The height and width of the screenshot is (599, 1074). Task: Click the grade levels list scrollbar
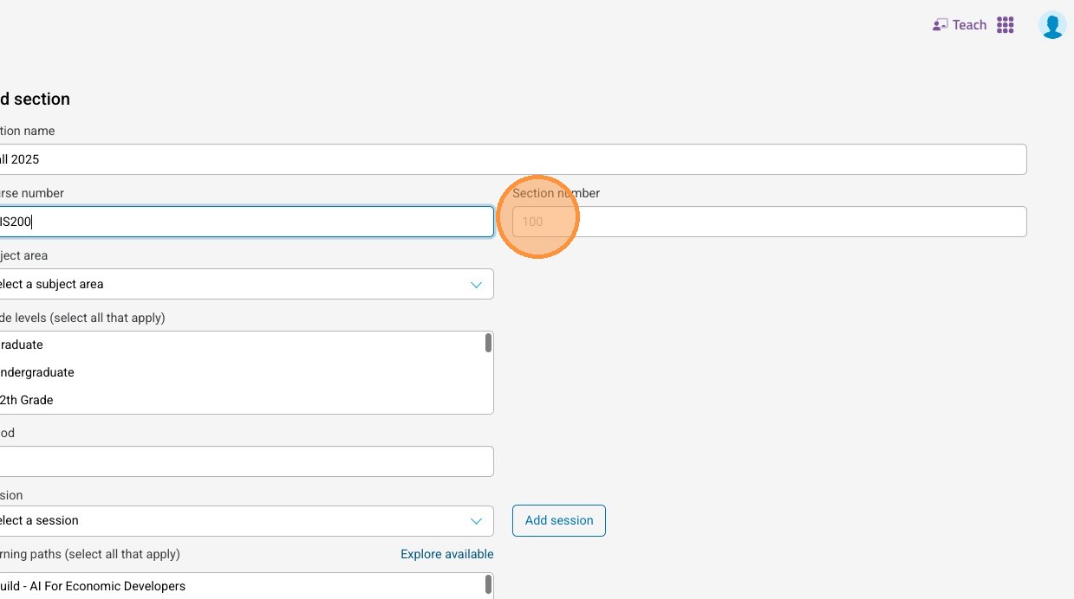tap(489, 344)
